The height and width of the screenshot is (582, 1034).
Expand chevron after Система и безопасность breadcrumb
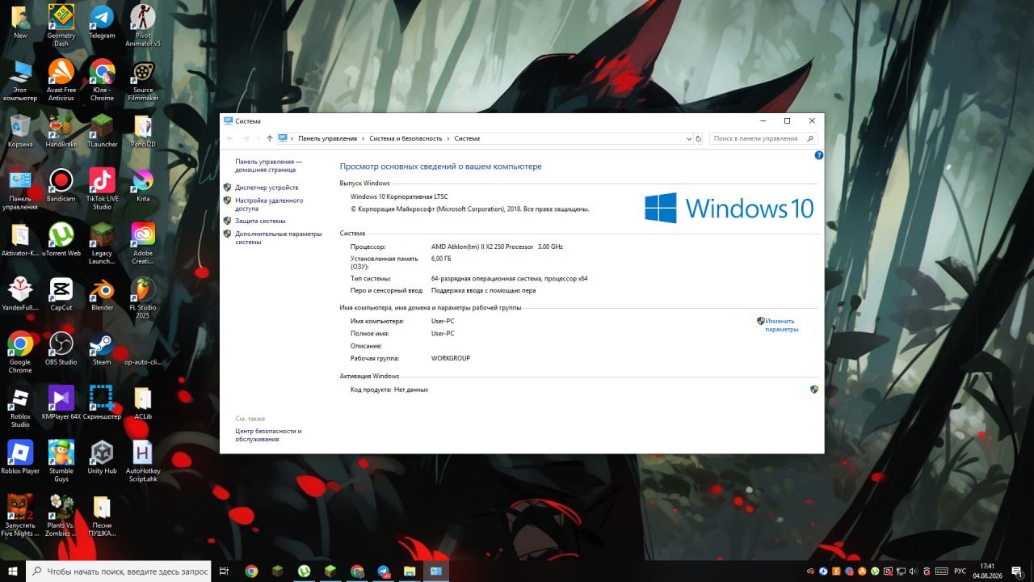(x=448, y=138)
